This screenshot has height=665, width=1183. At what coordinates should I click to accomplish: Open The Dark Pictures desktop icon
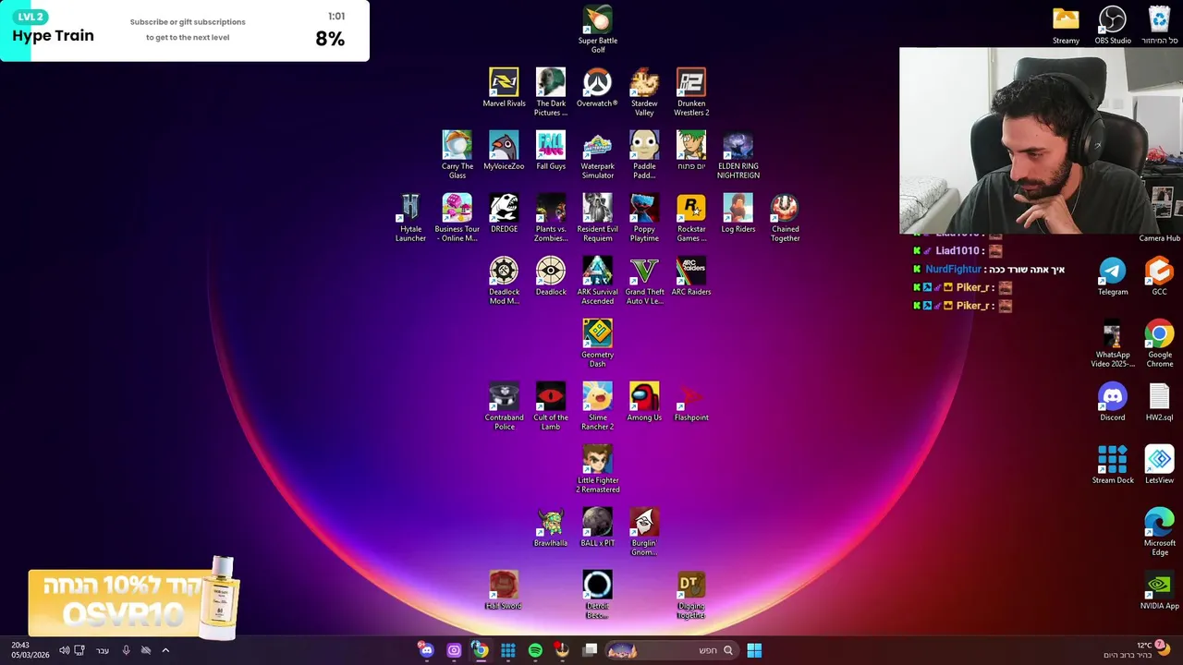[551, 92]
